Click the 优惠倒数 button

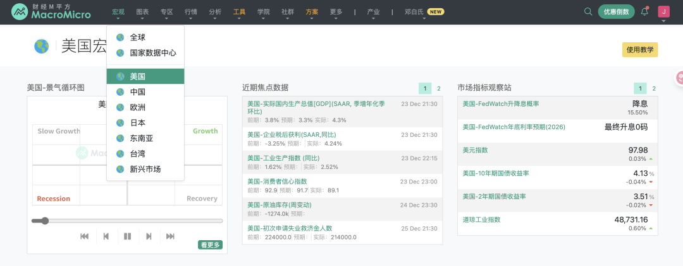coord(616,12)
